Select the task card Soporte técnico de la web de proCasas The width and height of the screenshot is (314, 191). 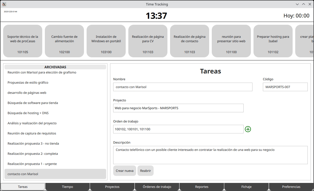22,41
